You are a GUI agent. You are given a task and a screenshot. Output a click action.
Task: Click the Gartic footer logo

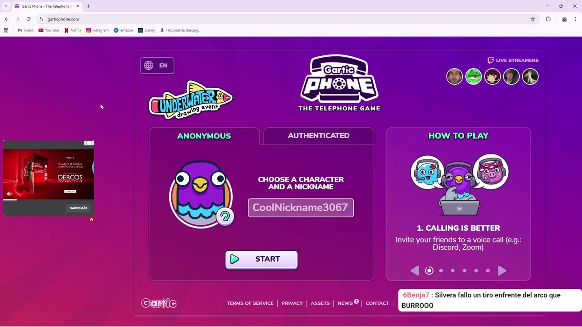click(159, 303)
